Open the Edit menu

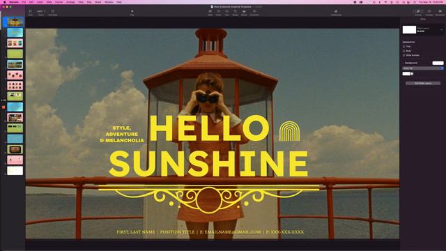pos(31,2)
